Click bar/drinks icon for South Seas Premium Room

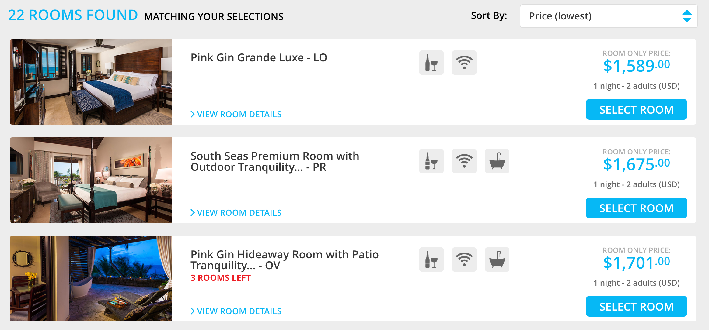[431, 161]
